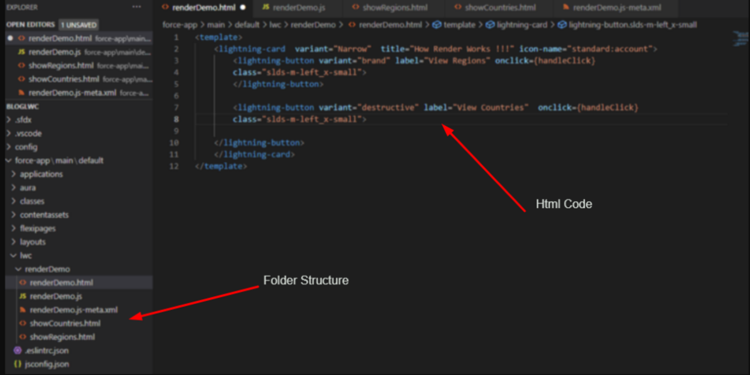Click the JS icon of renderDemo.js tab

[x=265, y=8]
